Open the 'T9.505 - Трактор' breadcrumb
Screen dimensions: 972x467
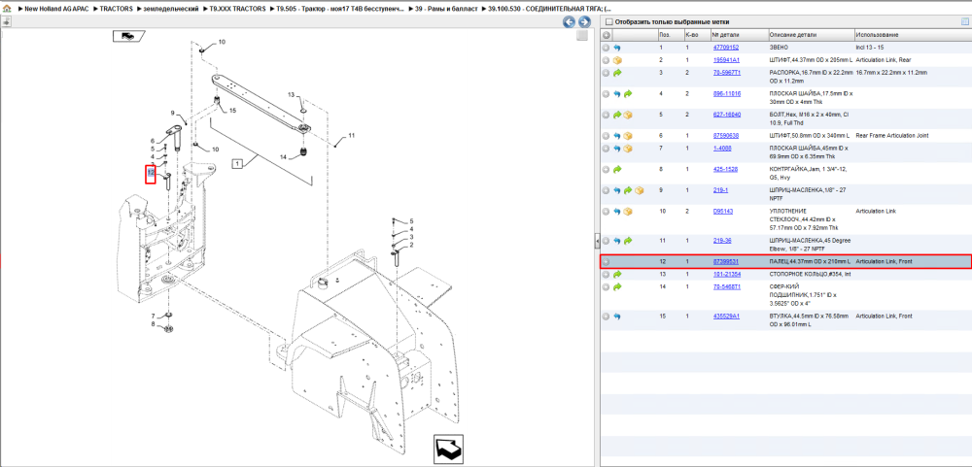tap(340, 9)
